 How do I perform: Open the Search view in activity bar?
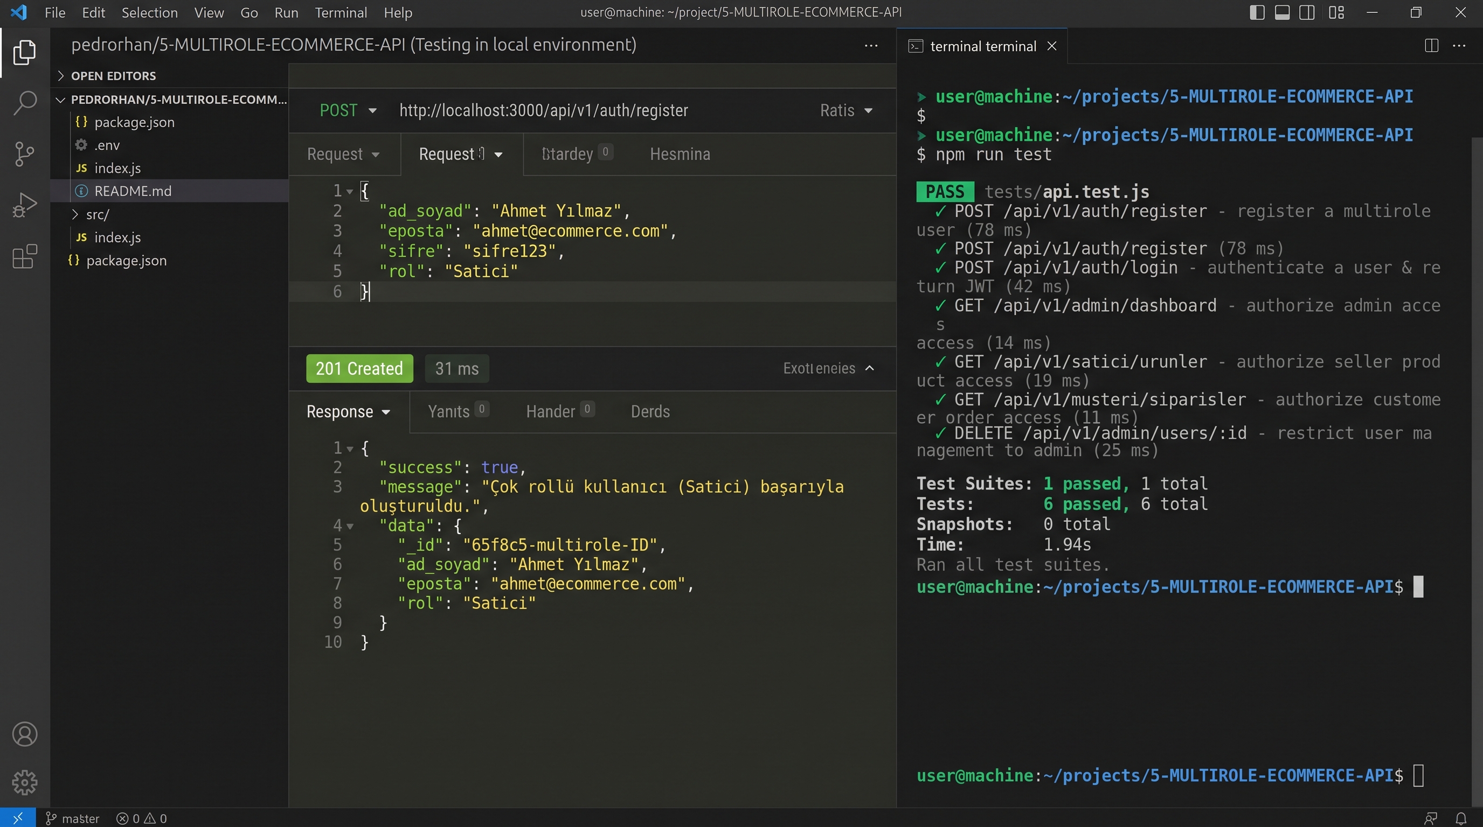pyautogui.click(x=24, y=103)
